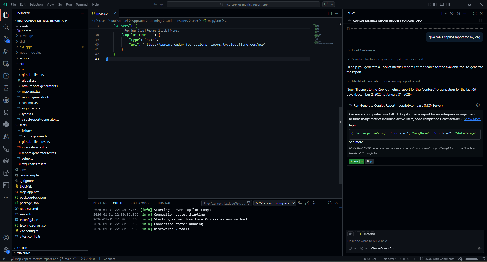Screen dimensions: 487x262
Task: Click the output filter text box
Action: coord(224,203)
